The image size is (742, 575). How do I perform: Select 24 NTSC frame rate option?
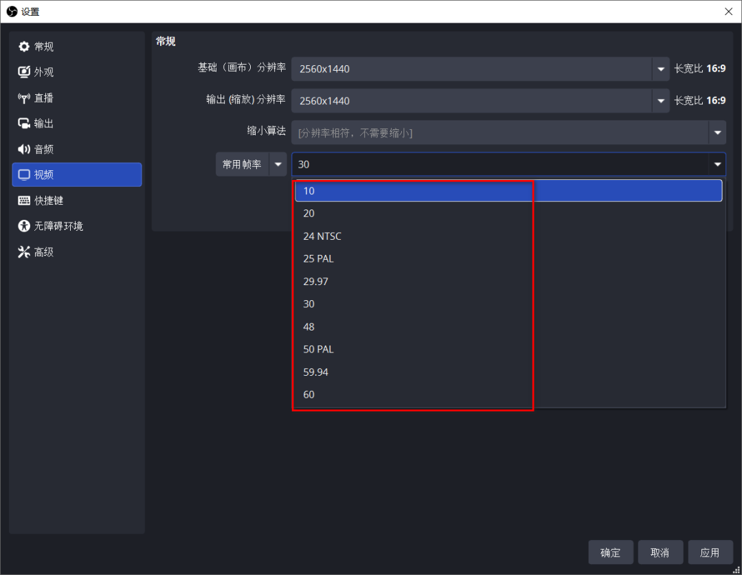coord(322,236)
